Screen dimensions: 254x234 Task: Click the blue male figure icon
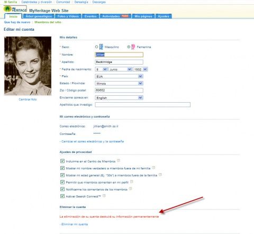[x=101, y=47]
